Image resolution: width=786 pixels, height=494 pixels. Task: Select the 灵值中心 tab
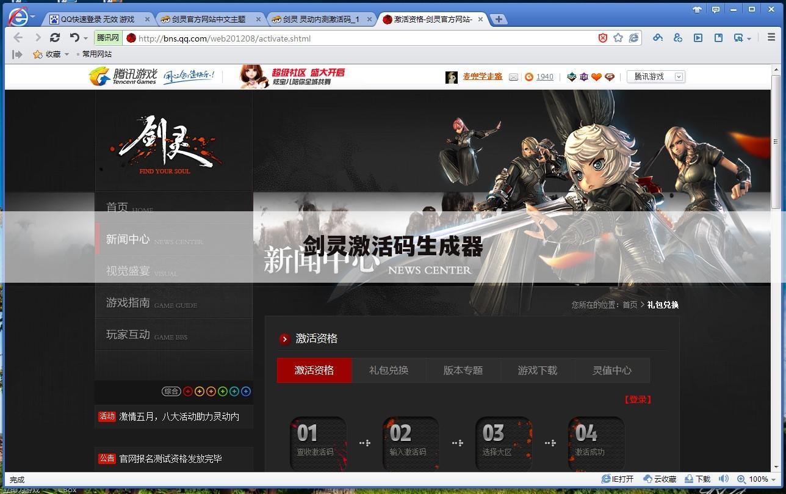pyautogui.click(x=612, y=370)
